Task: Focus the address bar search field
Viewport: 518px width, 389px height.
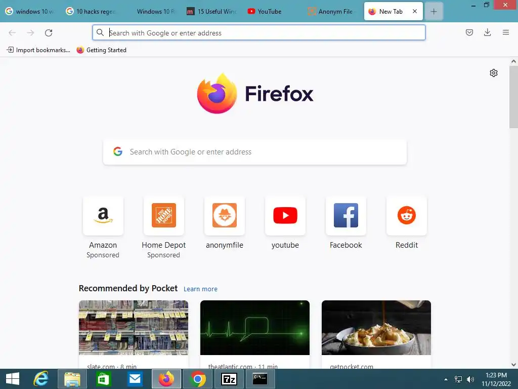Action: pos(258,33)
